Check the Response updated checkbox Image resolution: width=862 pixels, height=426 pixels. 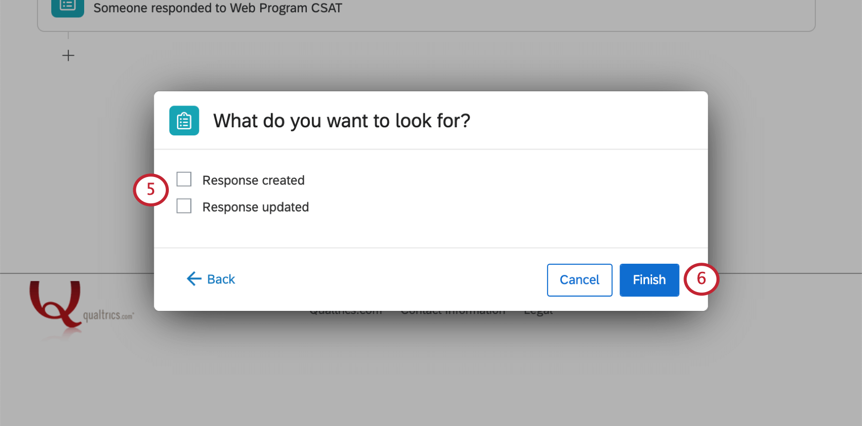click(x=184, y=206)
